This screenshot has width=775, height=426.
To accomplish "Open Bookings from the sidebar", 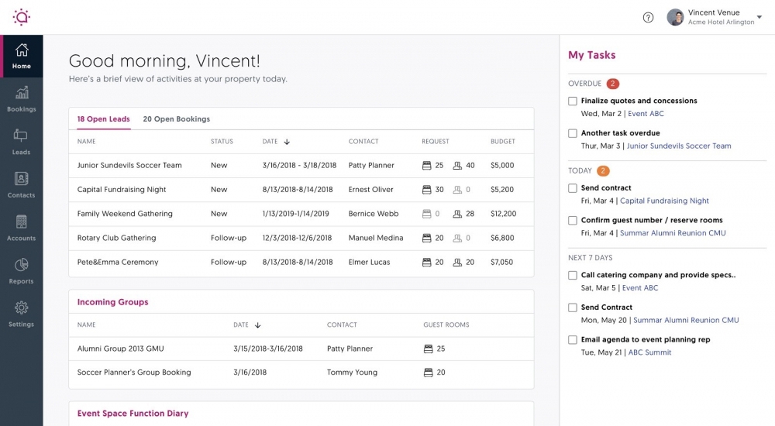I will pyautogui.click(x=21, y=99).
